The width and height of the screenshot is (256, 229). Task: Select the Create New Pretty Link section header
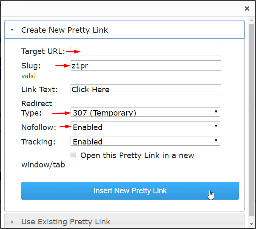pos(124,30)
